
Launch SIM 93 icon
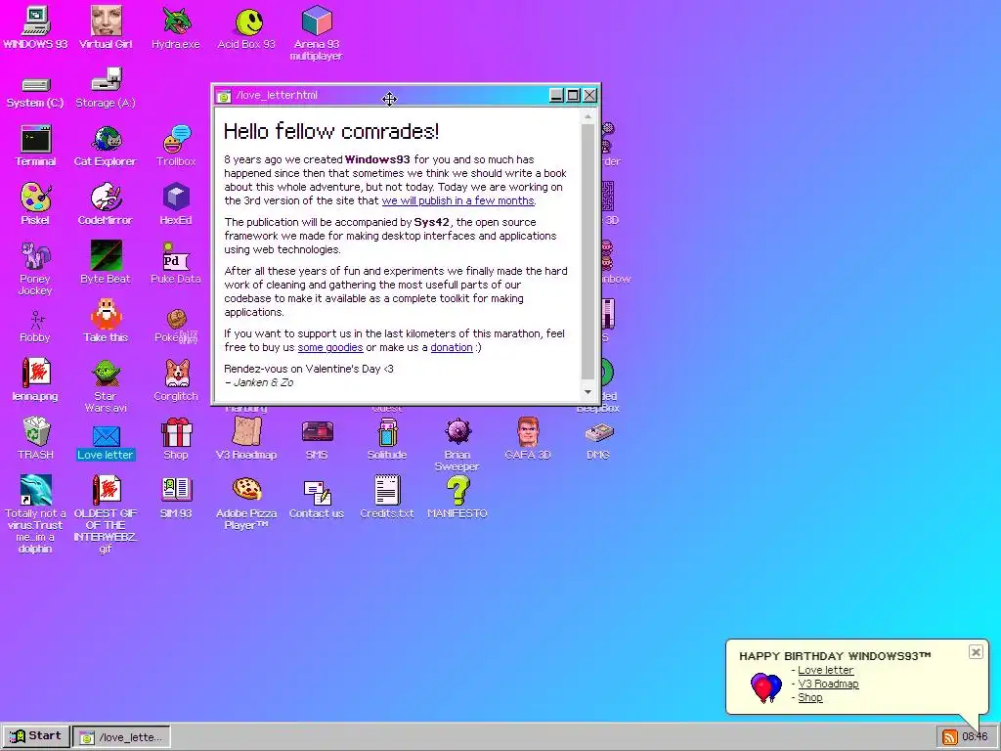(176, 498)
